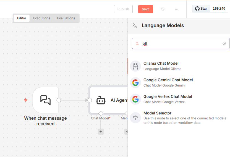Click the Ollama llama icon
The image size is (230, 157).
[135, 66]
